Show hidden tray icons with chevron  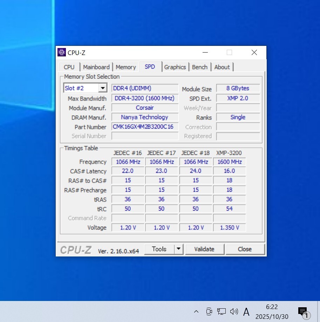(x=196, y=311)
